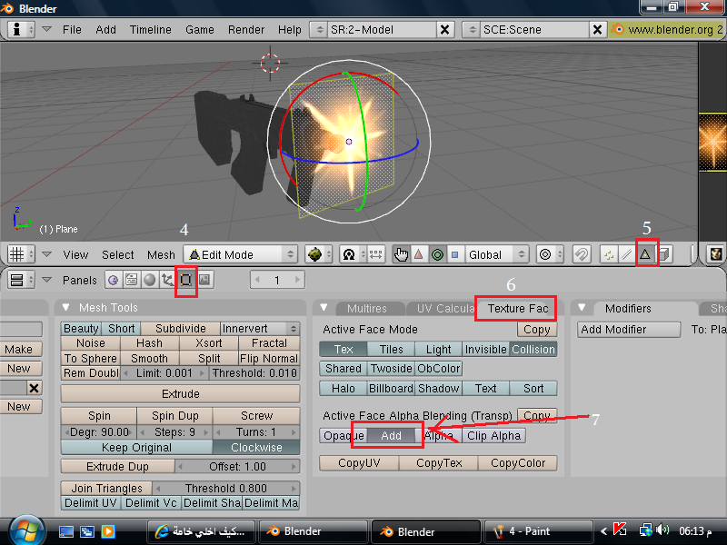The height and width of the screenshot is (545, 727).
Task: Toggle the Tiles face mode
Action: 392,350
